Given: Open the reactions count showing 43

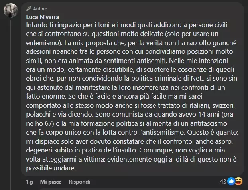Looking at the screenshot, I should point(223,182).
